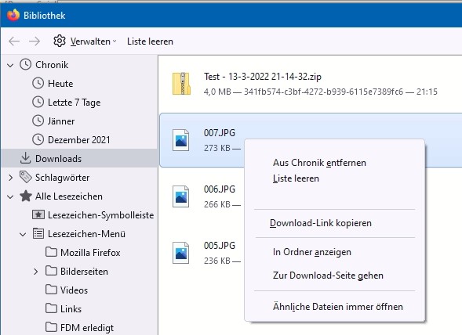Viewport: 462px width, 335px height.
Task: Expand the Schlagwörter tree section
Action: click(x=11, y=178)
